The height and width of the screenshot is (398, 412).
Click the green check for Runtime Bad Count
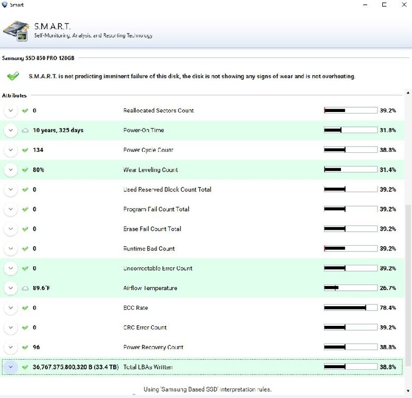[25, 249]
